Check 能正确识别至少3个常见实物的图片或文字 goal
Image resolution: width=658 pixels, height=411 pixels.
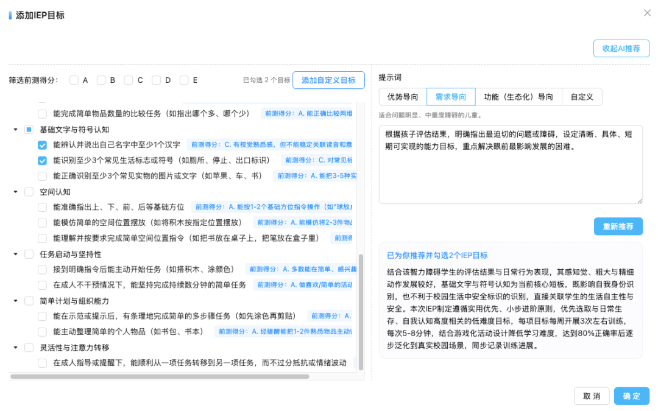coord(43,176)
